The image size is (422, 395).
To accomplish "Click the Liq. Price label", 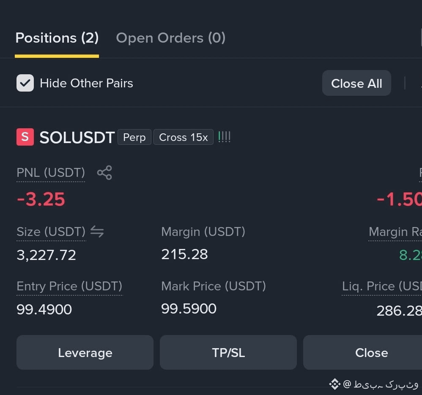I will tap(382, 286).
